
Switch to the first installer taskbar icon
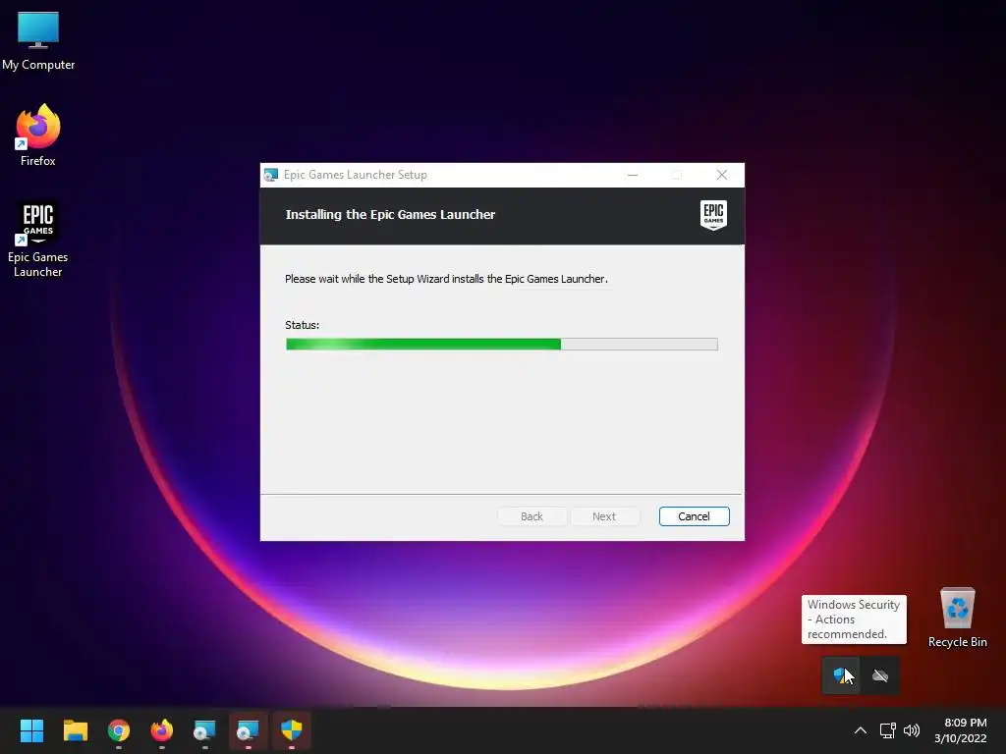coord(204,730)
